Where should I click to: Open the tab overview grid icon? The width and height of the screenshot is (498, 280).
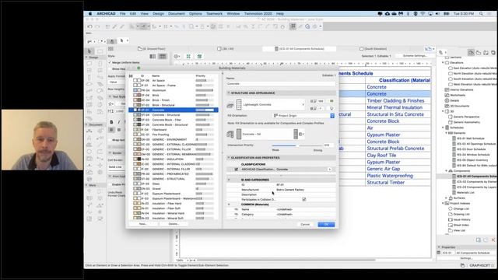(110, 48)
